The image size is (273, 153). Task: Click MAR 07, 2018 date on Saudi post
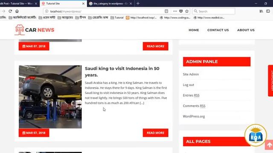(34, 133)
